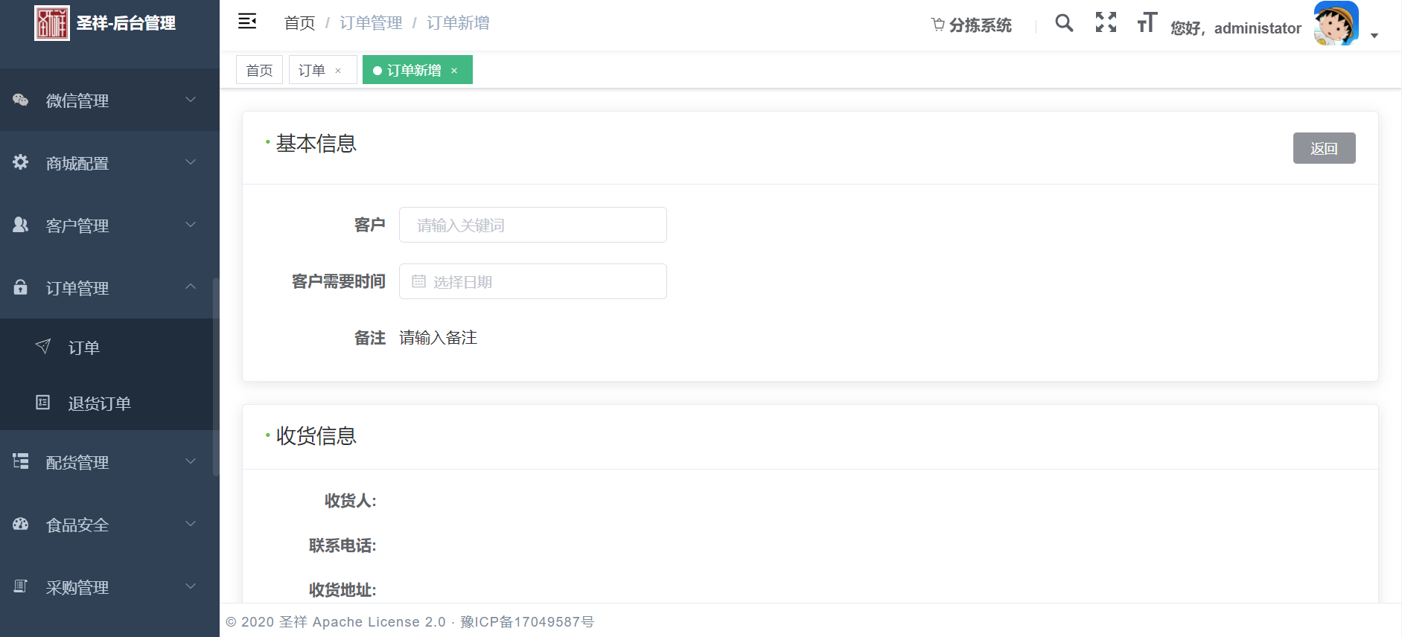Open the 客户需要时间 date picker

533,281
